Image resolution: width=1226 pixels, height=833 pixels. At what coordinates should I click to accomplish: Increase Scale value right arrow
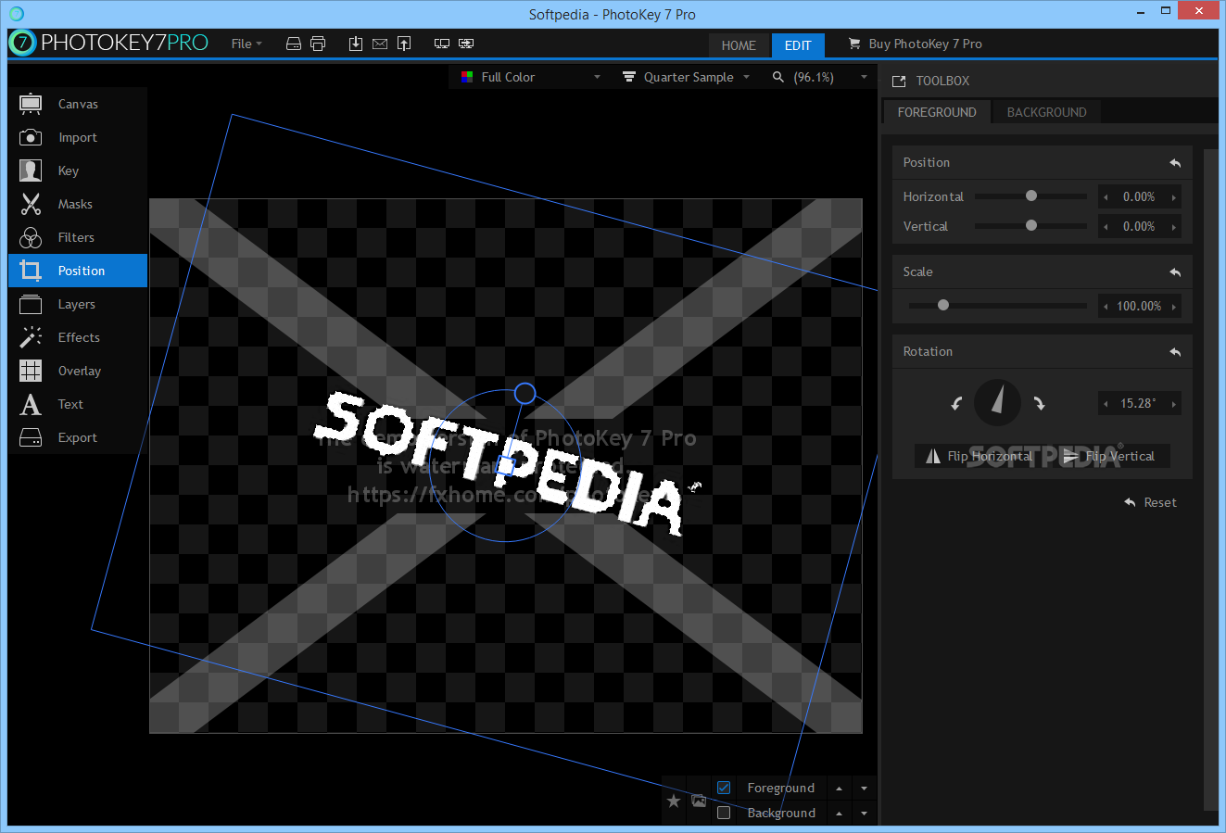tap(1174, 307)
